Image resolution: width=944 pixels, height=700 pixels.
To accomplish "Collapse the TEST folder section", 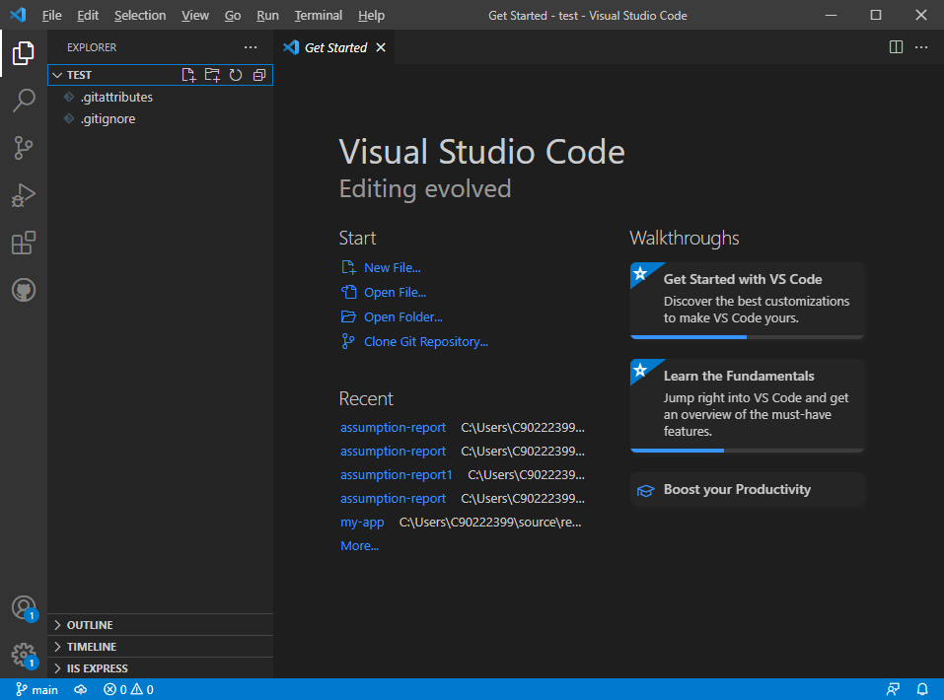I will [57, 75].
